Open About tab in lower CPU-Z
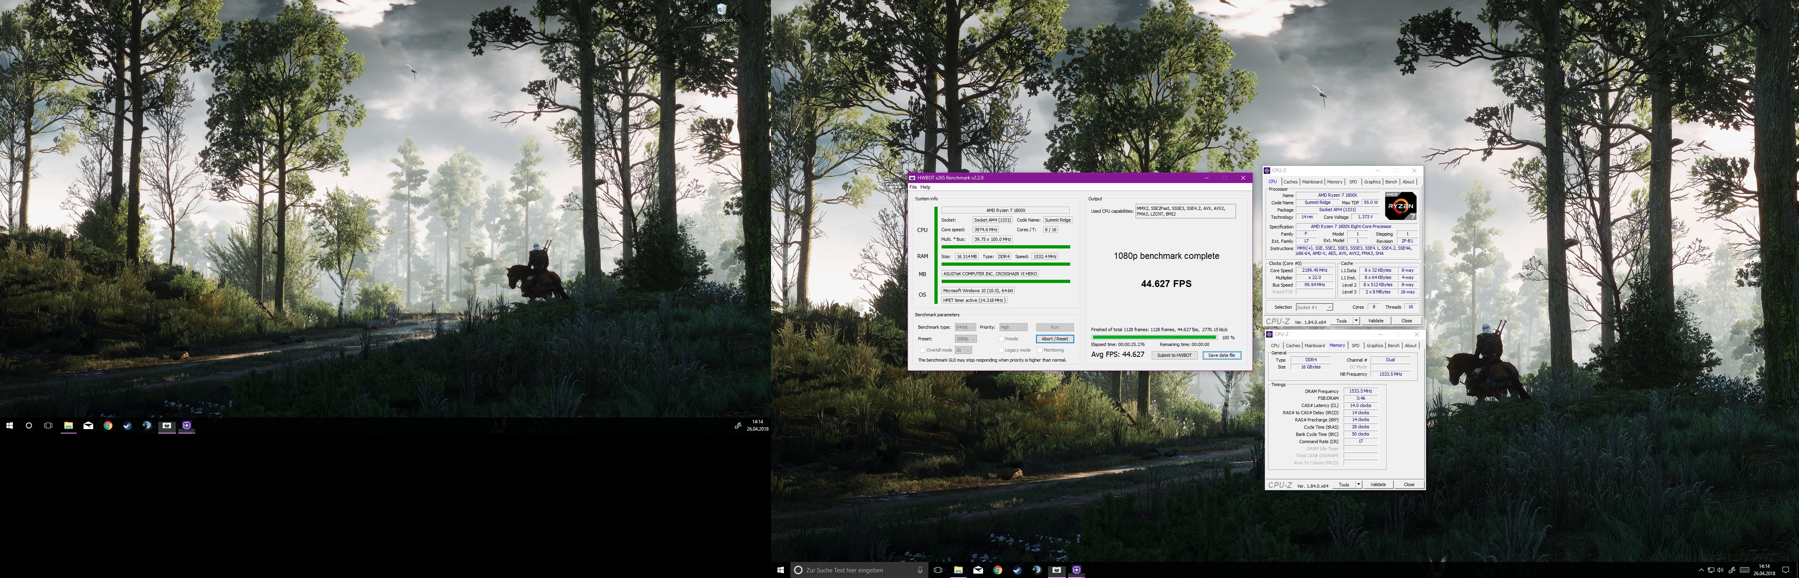1799x578 pixels. coord(1411,346)
